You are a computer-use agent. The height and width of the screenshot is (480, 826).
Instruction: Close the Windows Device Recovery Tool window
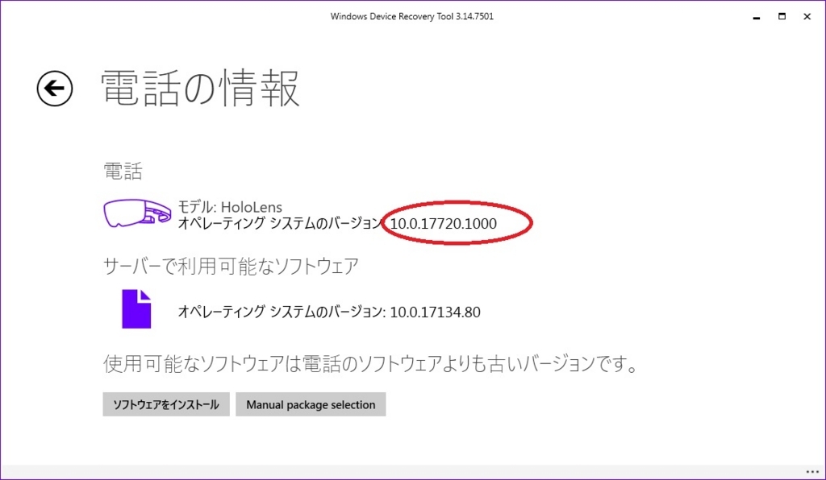click(807, 16)
